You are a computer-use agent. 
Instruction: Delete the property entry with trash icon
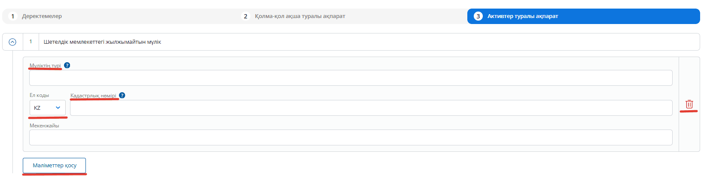(689, 104)
